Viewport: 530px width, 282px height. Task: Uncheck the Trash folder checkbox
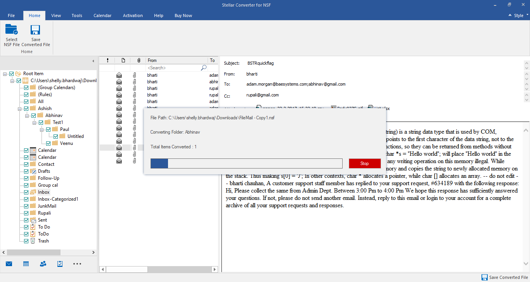(26, 241)
